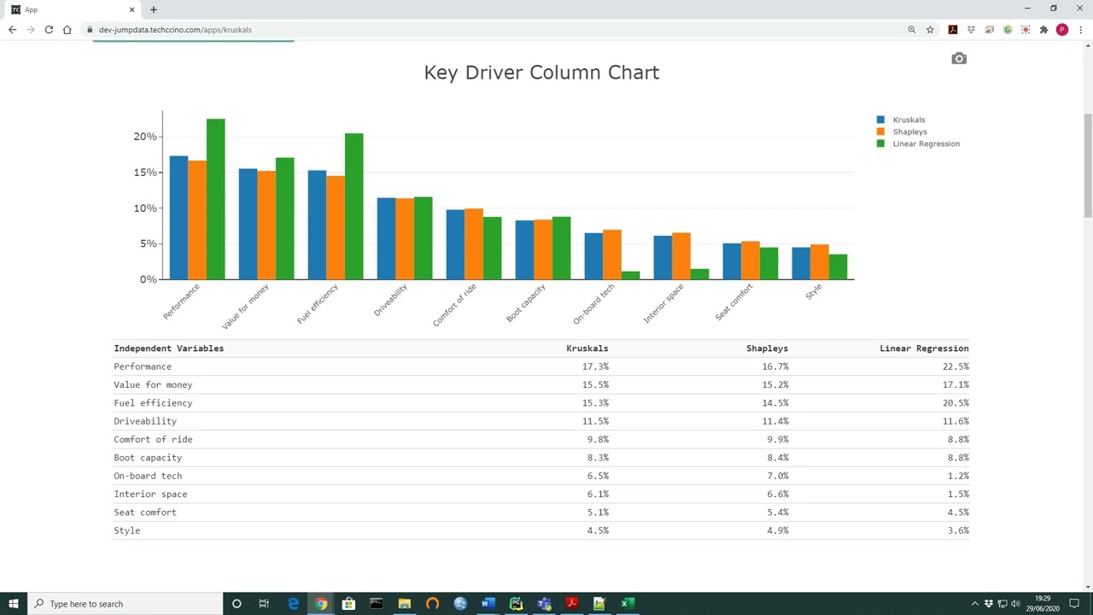Screen dimensions: 1093x615
Task: Open Excel from the taskbar
Action: click(x=628, y=604)
